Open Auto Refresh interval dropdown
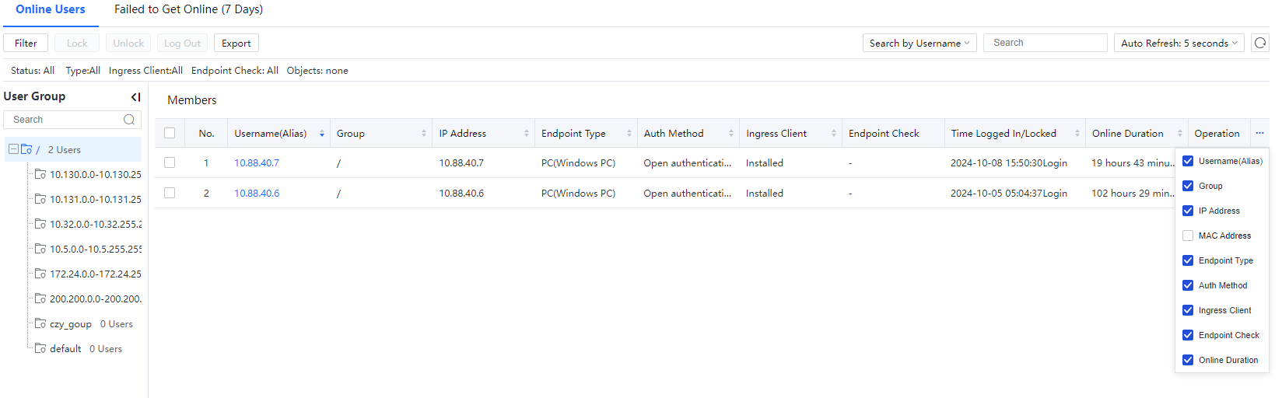 click(x=1179, y=43)
